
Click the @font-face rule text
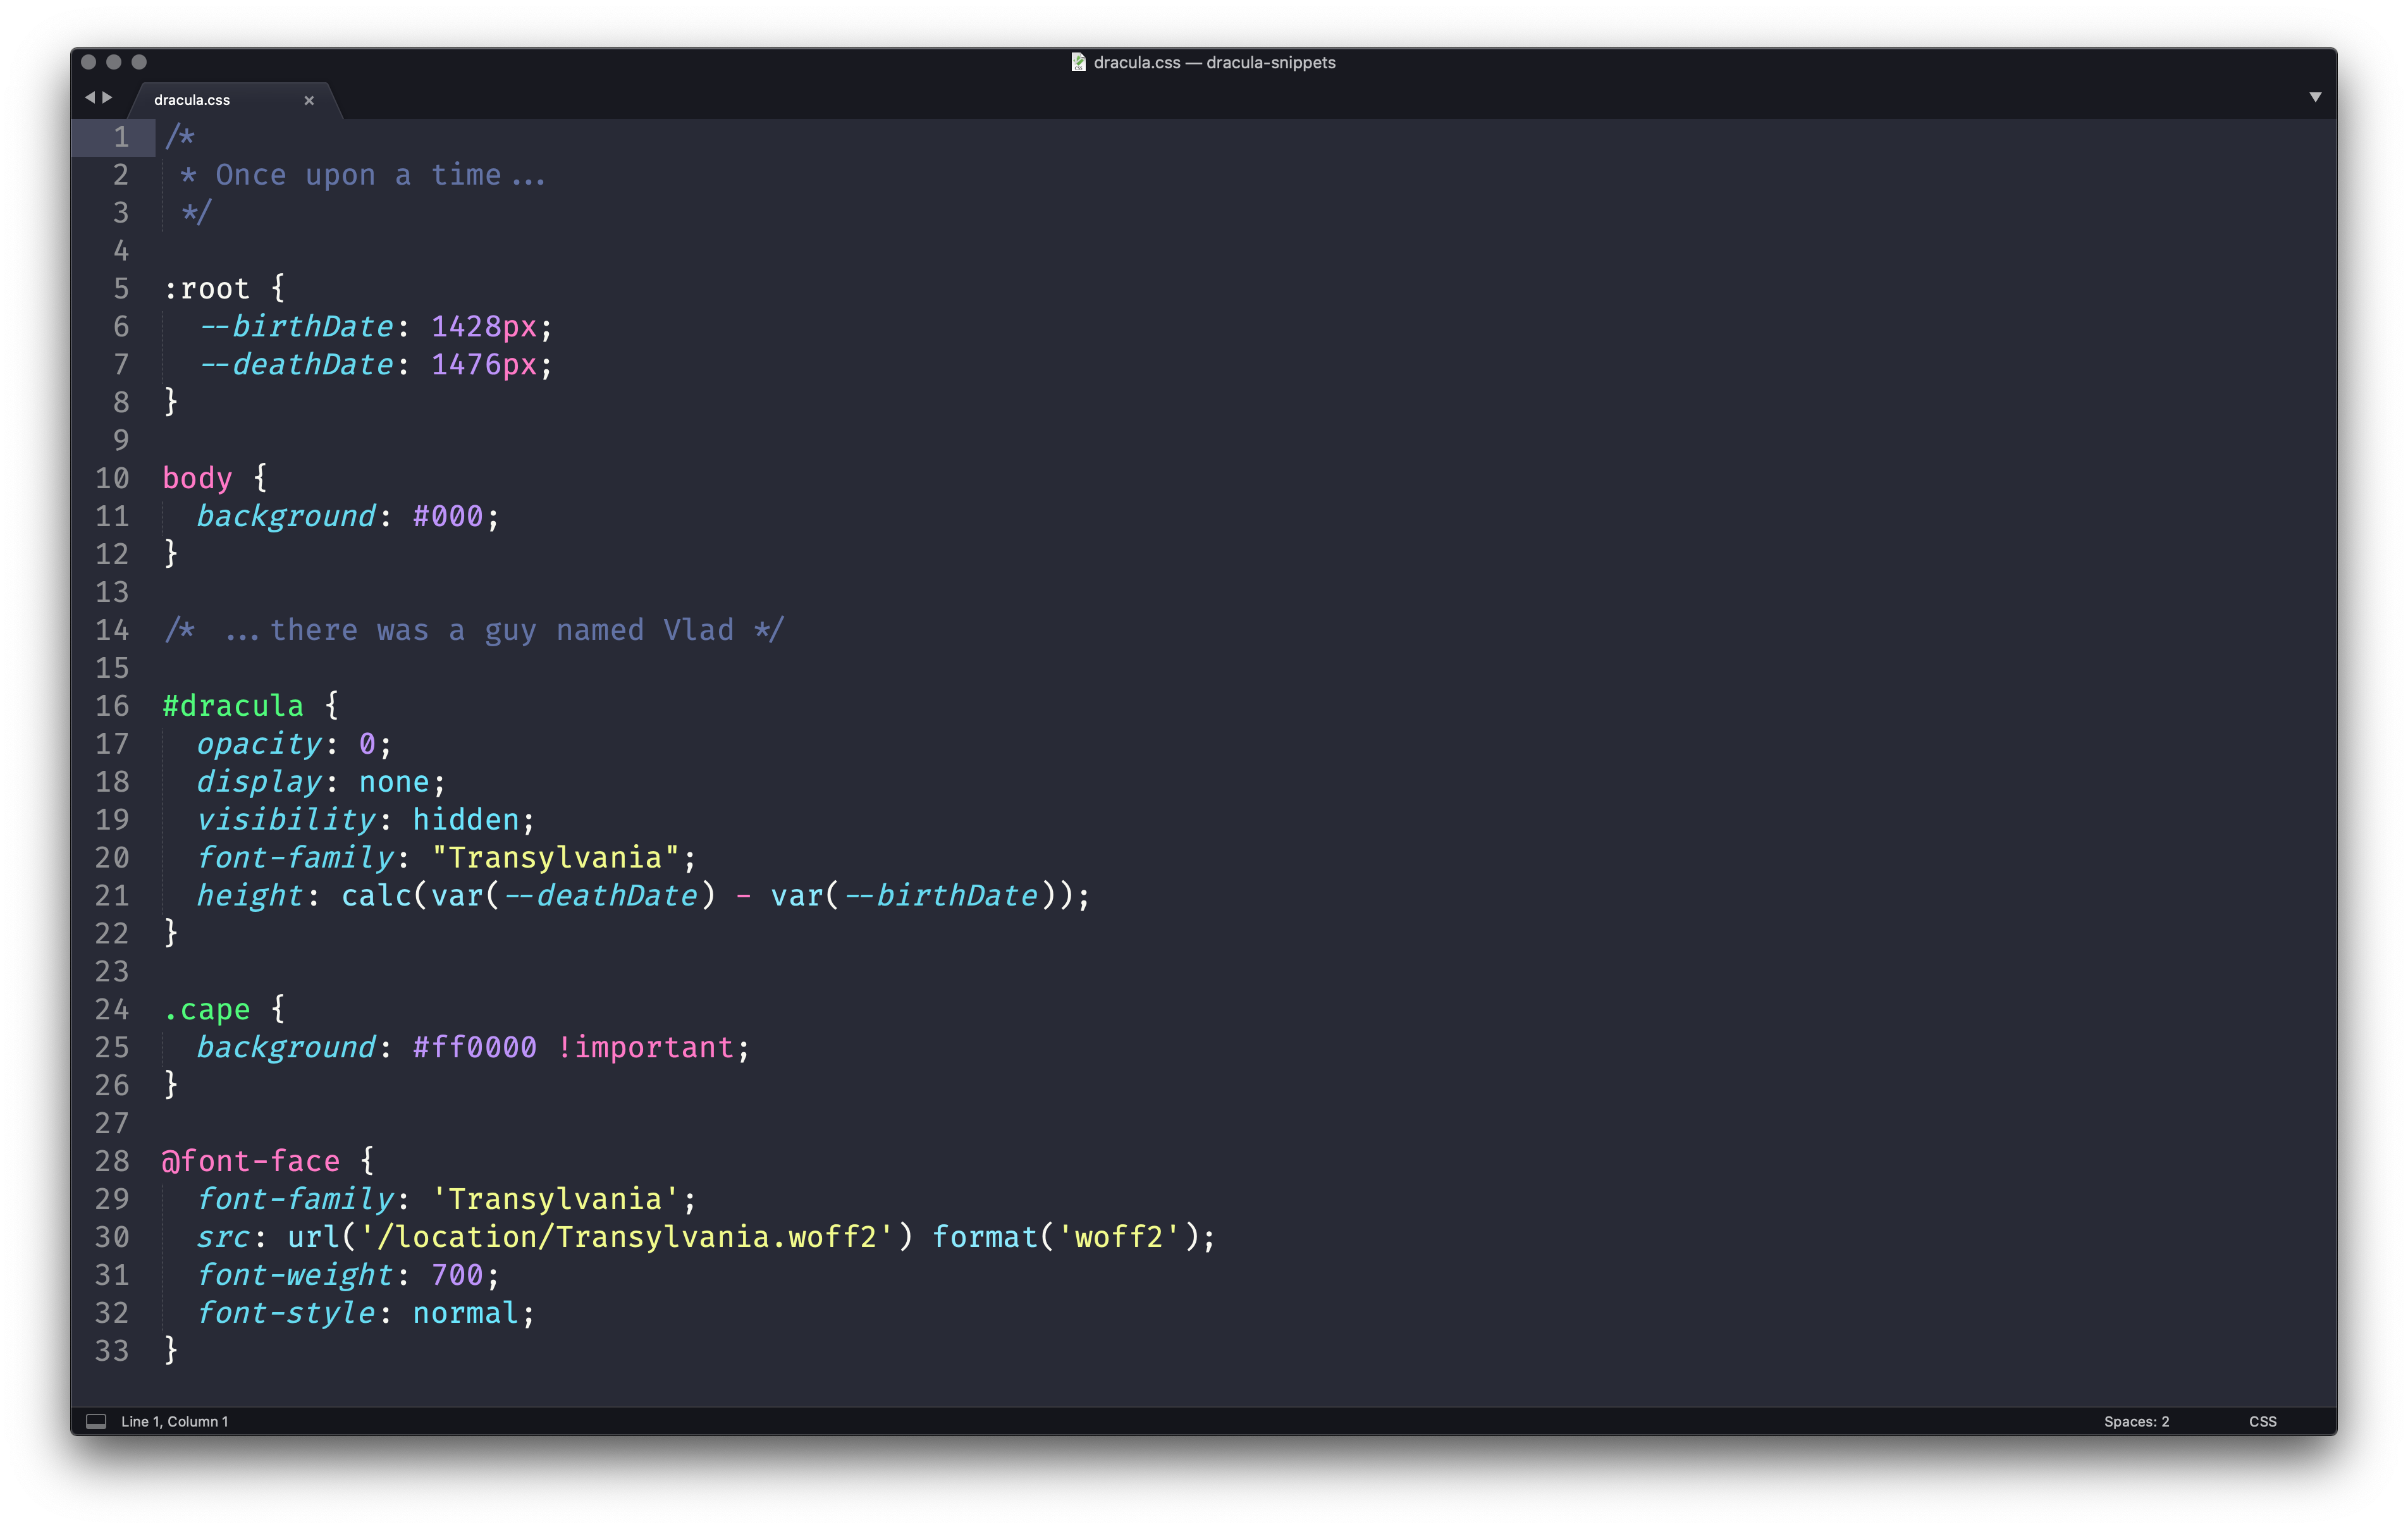coord(251,1161)
